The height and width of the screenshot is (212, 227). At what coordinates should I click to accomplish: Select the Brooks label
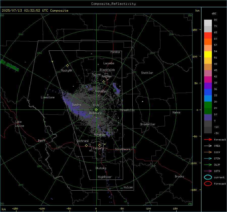(x=179, y=176)
